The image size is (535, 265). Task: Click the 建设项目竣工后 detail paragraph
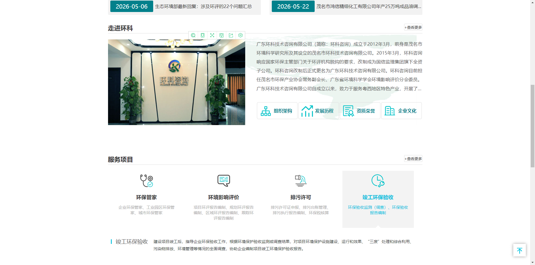coord(283,245)
